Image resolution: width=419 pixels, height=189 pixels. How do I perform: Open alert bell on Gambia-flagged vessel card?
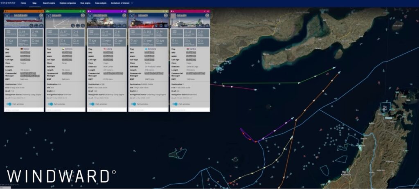[207, 16]
